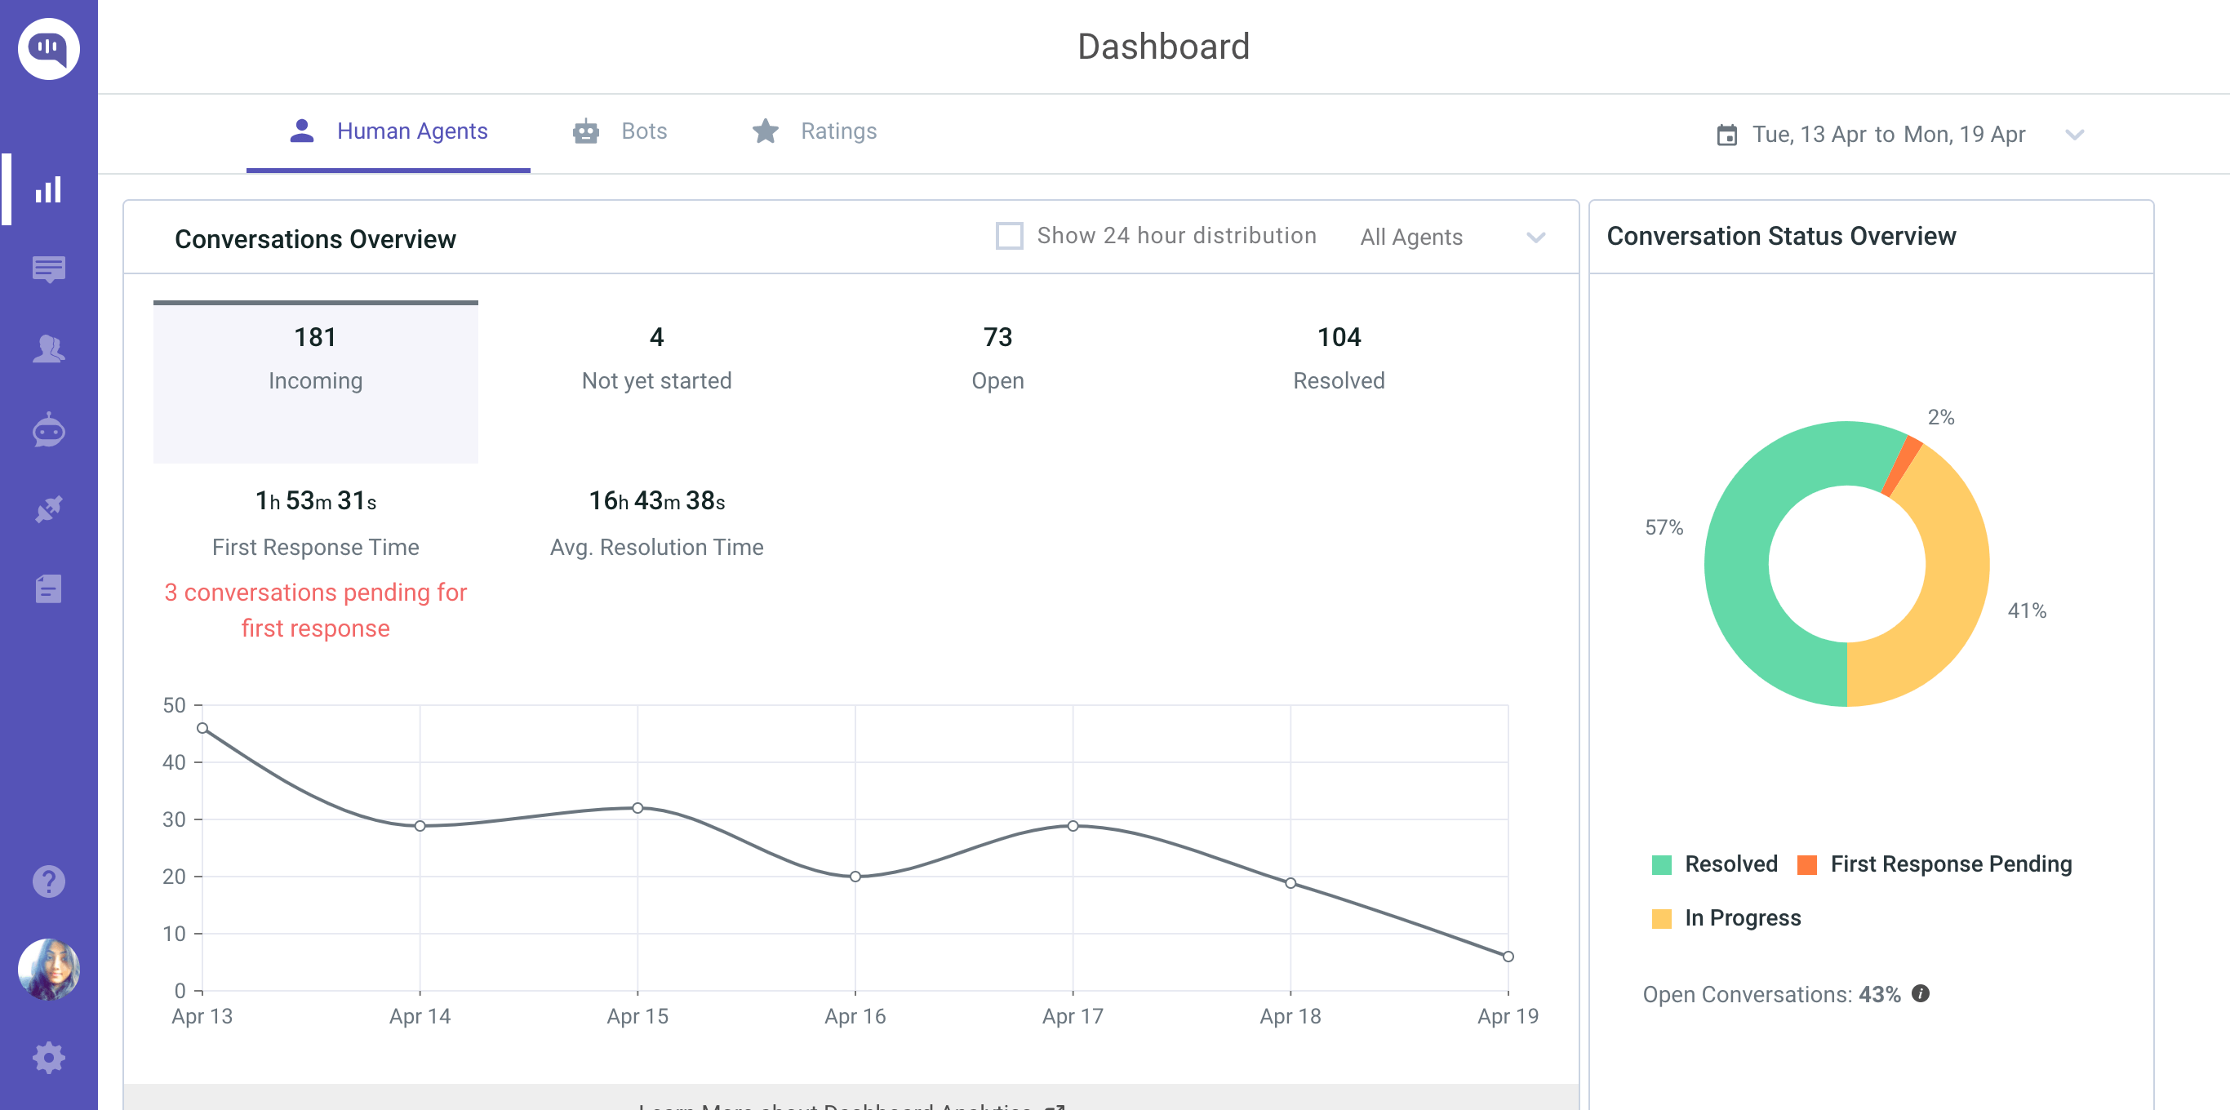Open the settings gear icon
Viewport: 2230px width, 1110px height.
click(x=48, y=1057)
